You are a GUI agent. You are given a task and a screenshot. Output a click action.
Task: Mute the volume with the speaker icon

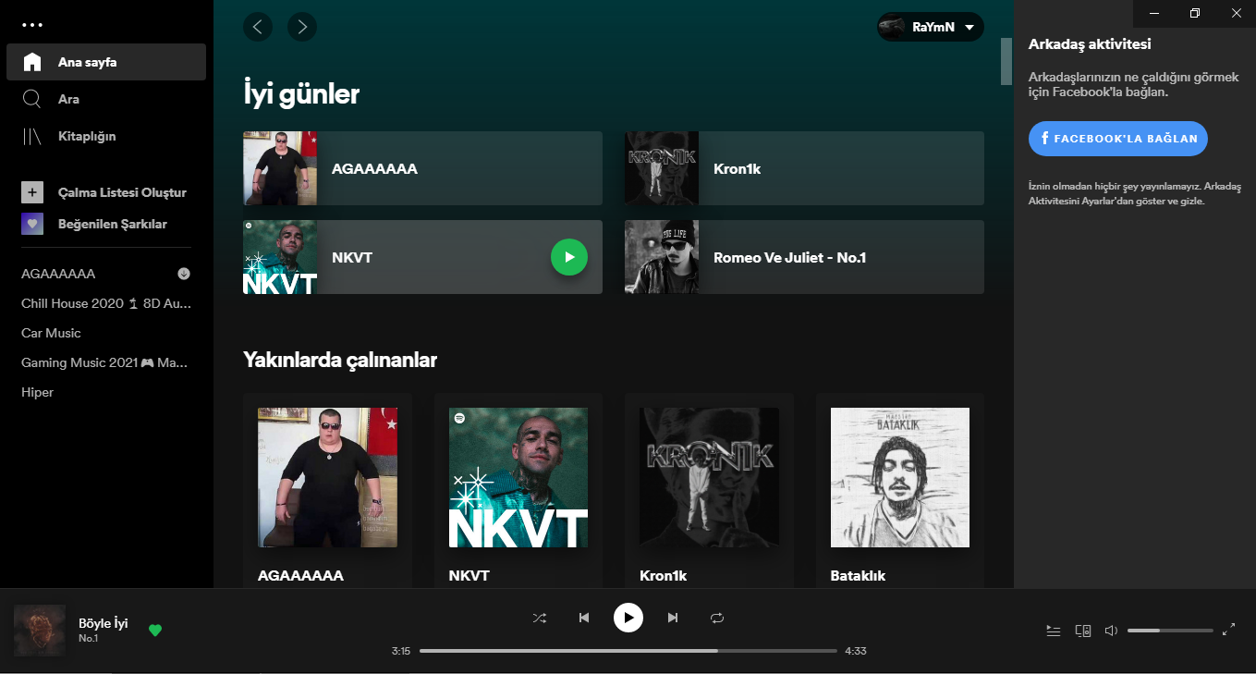[x=1111, y=631]
